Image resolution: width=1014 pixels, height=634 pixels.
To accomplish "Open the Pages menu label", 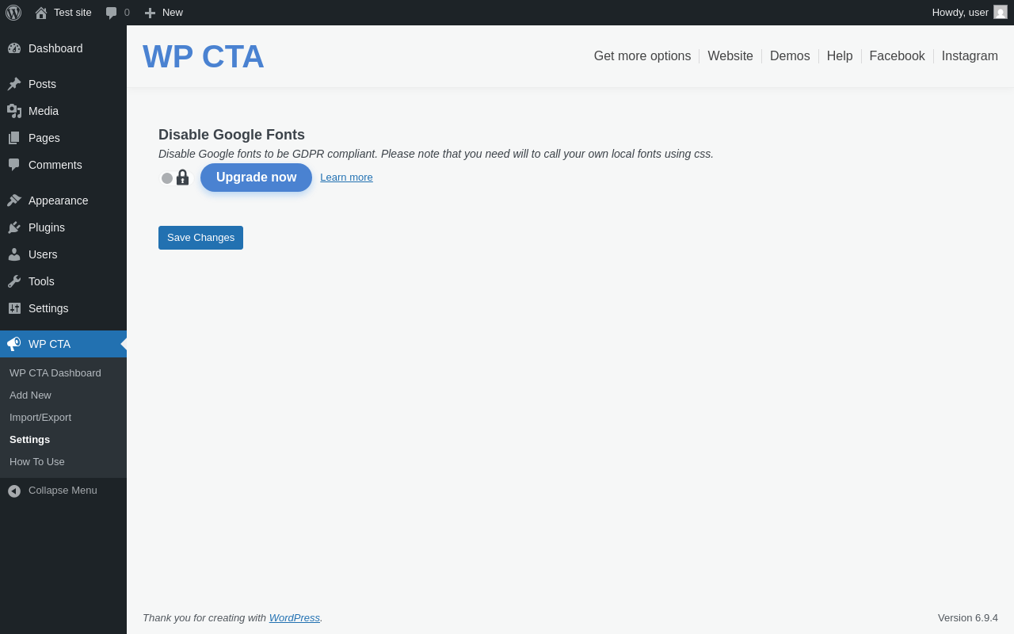I will pyautogui.click(x=44, y=138).
